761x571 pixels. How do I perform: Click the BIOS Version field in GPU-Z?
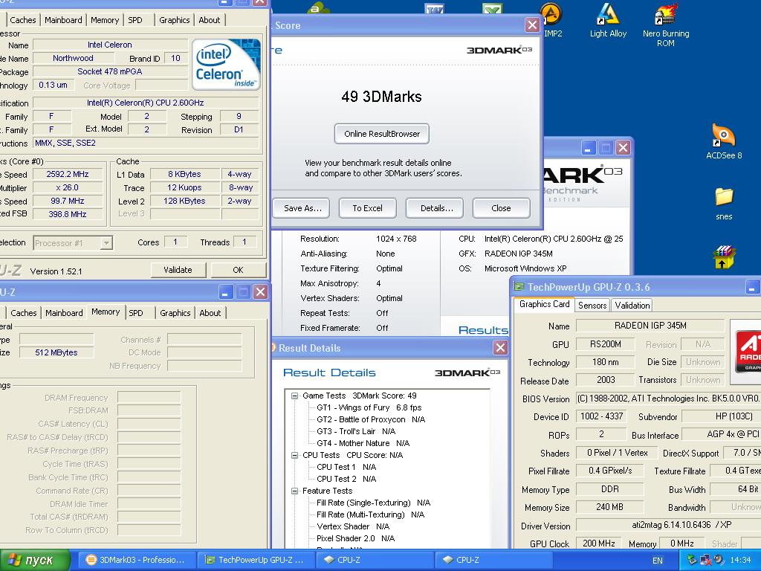(x=668, y=399)
